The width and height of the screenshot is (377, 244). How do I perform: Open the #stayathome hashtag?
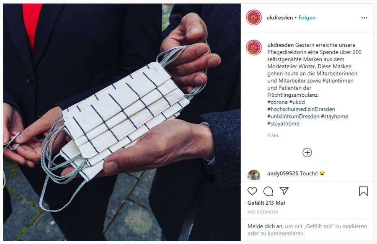coord(283,124)
